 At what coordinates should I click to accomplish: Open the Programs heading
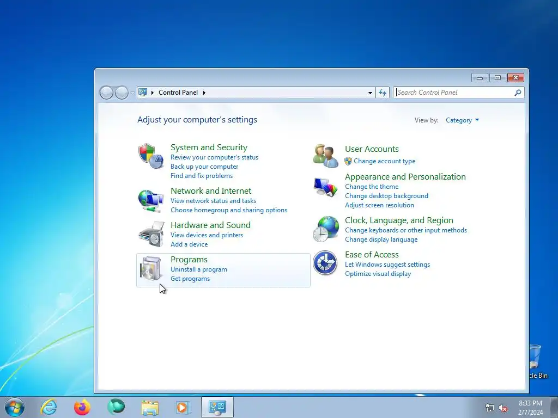(189, 260)
